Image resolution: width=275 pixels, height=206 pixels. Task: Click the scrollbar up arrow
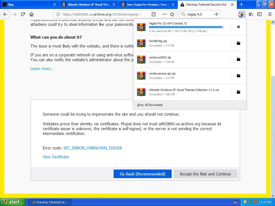coord(273,22)
